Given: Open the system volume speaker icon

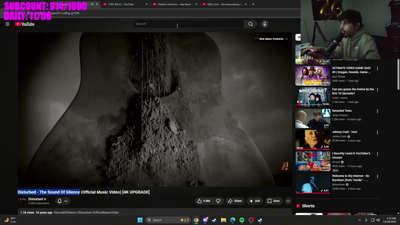Looking at the screenshot, I should click(378, 220).
